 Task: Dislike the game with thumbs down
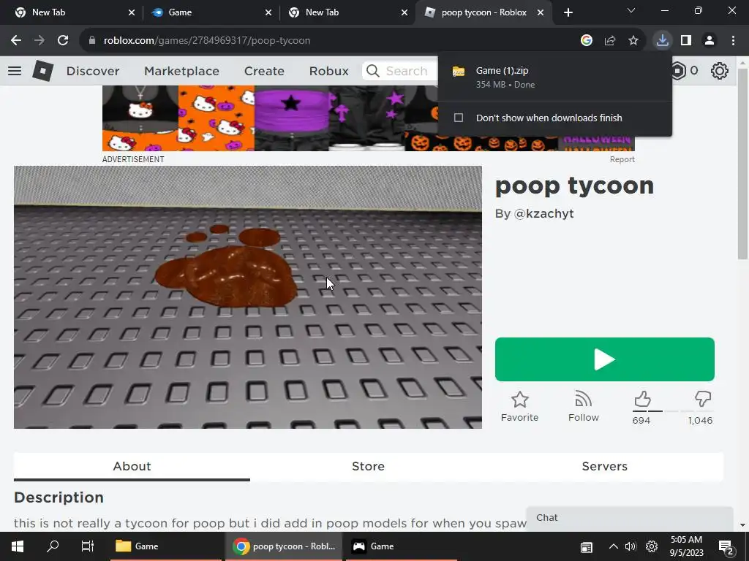pyautogui.click(x=703, y=400)
